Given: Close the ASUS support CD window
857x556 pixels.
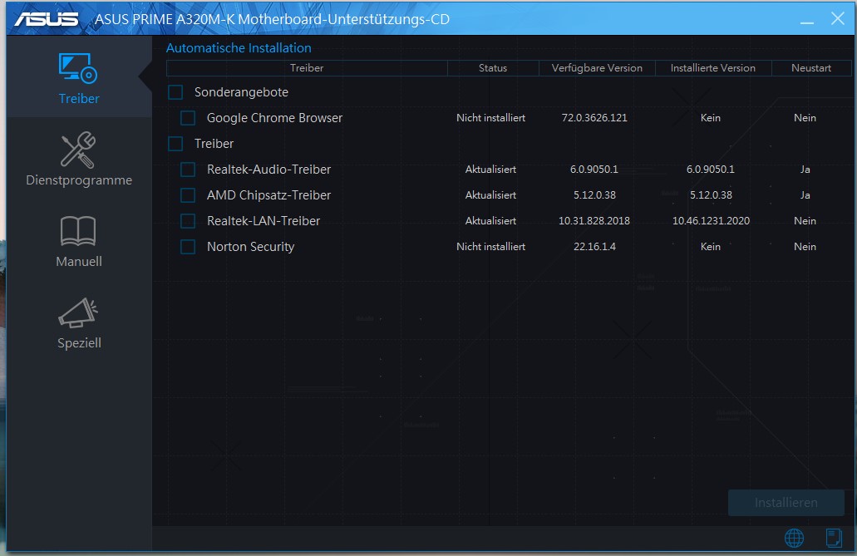Looking at the screenshot, I should coord(837,18).
